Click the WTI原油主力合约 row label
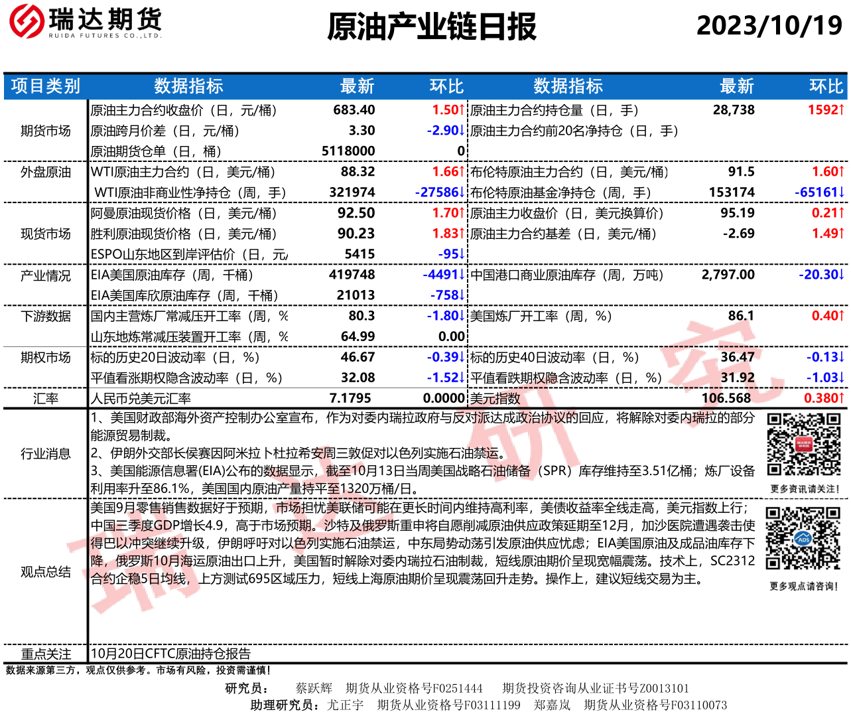The image size is (851, 714). click(x=182, y=172)
